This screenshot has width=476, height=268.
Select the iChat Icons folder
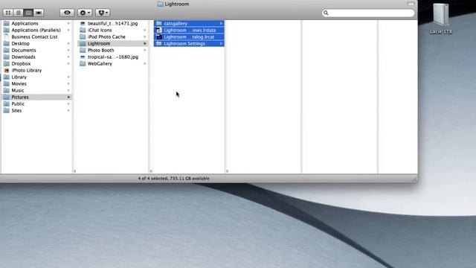[113, 30]
